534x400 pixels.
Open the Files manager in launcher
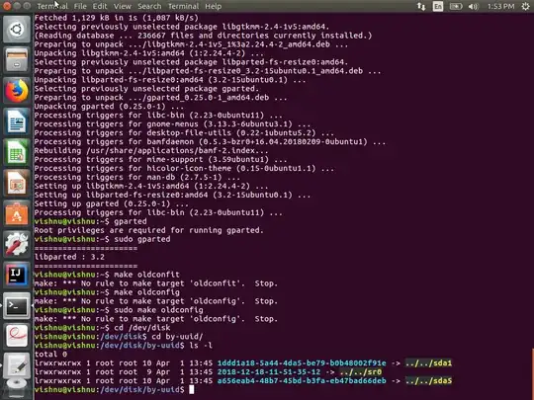point(17,60)
